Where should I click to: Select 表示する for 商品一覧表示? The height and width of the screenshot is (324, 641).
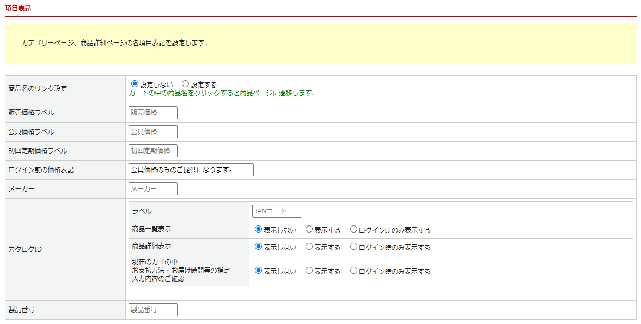click(x=309, y=229)
